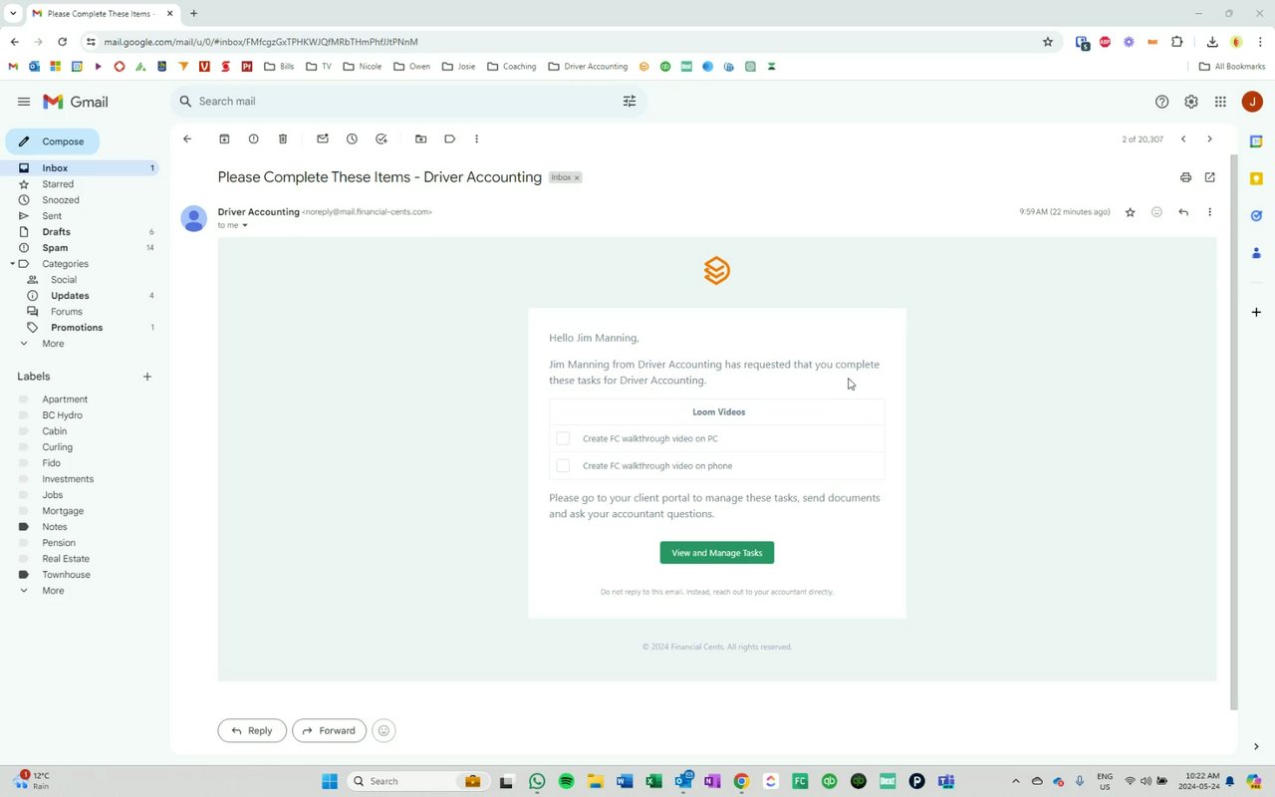Add email to Tasks

click(382, 138)
